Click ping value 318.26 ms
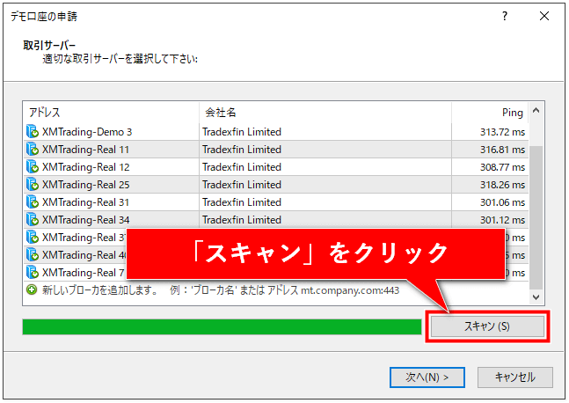569x403 pixels. point(502,185)
